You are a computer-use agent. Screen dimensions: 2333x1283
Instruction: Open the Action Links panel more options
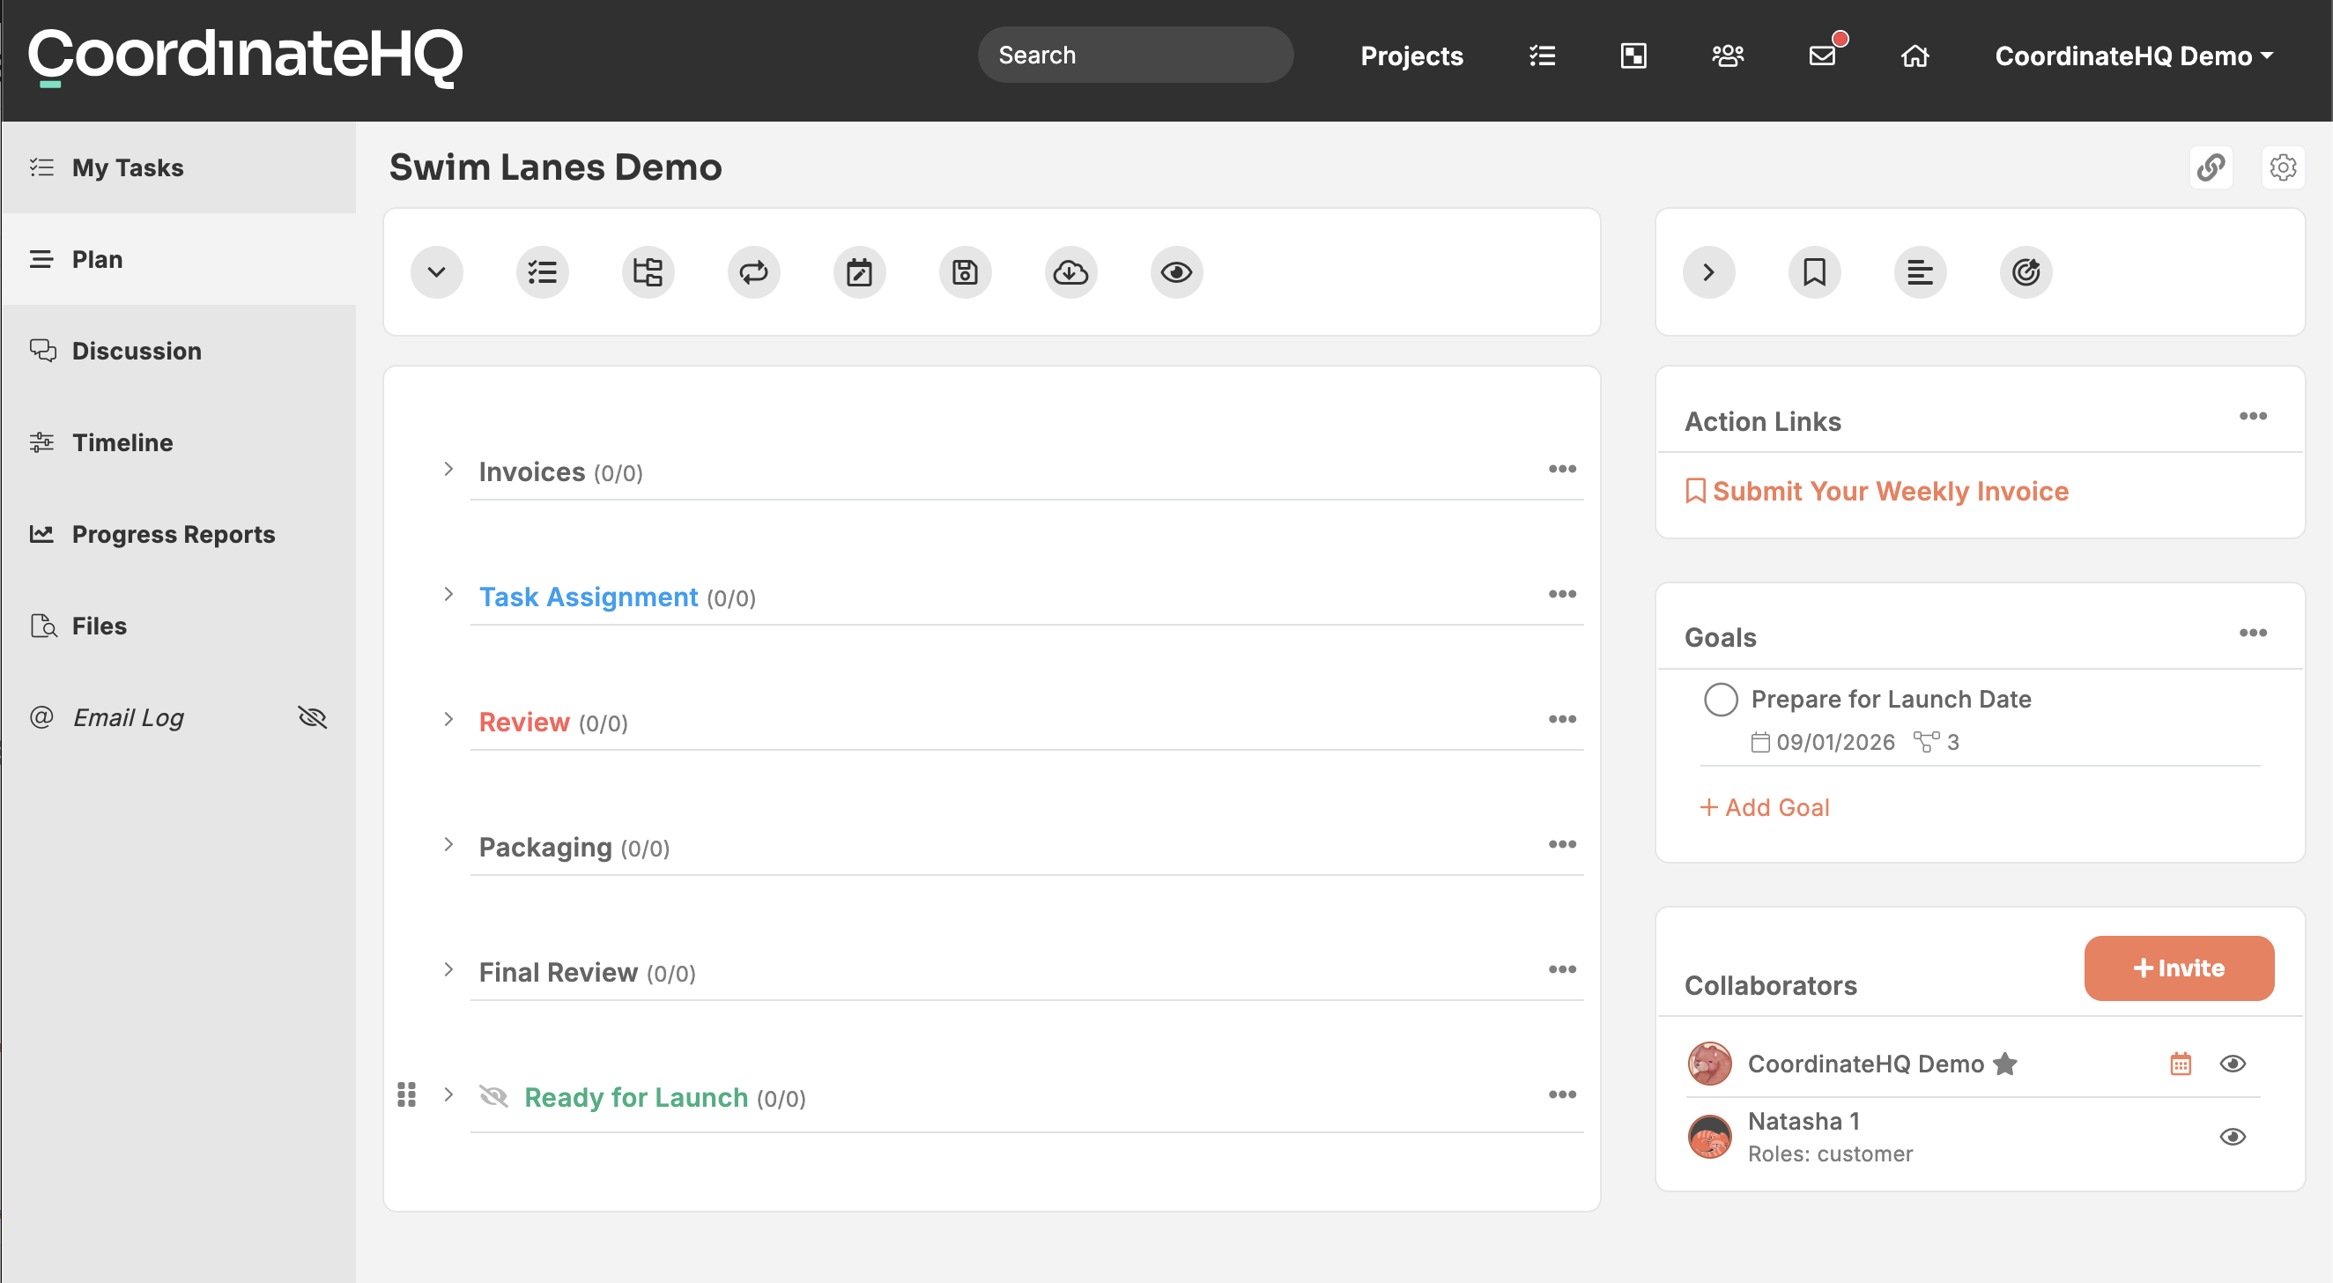pyautogui.click(x=2254, y=417)
